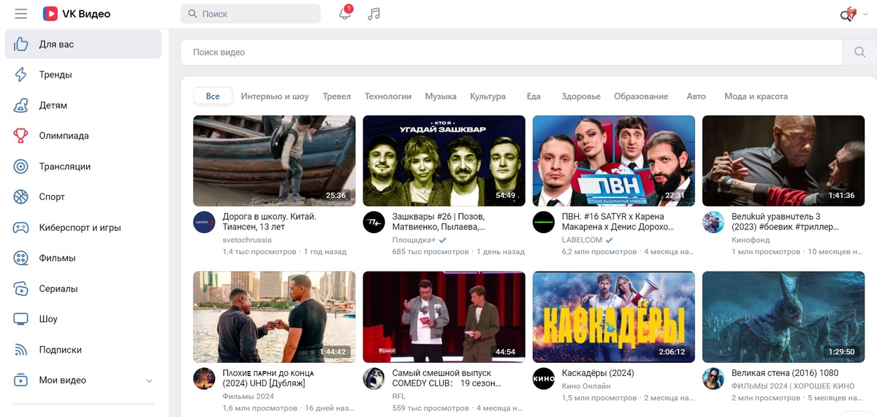
Task: Open the profile avatar dropdown
Action: [x=852, y=14]
